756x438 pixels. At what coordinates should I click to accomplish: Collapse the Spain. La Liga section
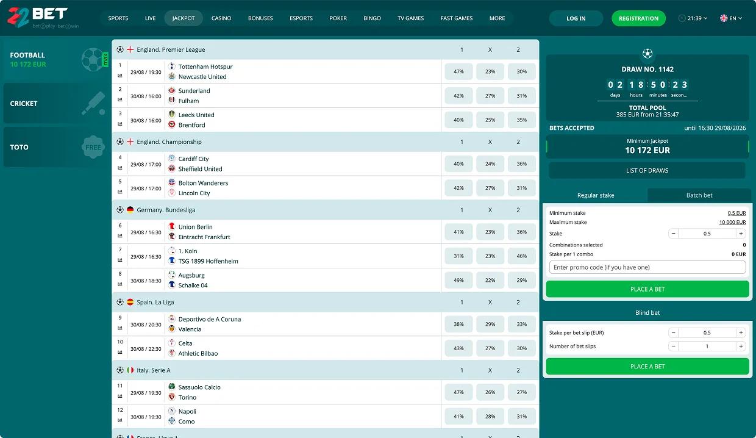coord(325,302)
